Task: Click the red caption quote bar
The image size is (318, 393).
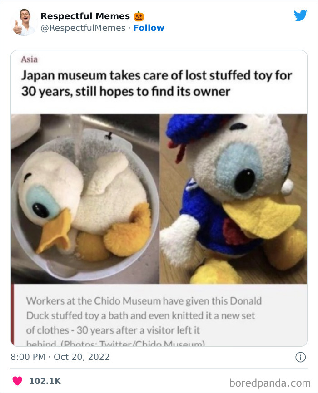Action: pyautogui.click(x=13, y=315)
